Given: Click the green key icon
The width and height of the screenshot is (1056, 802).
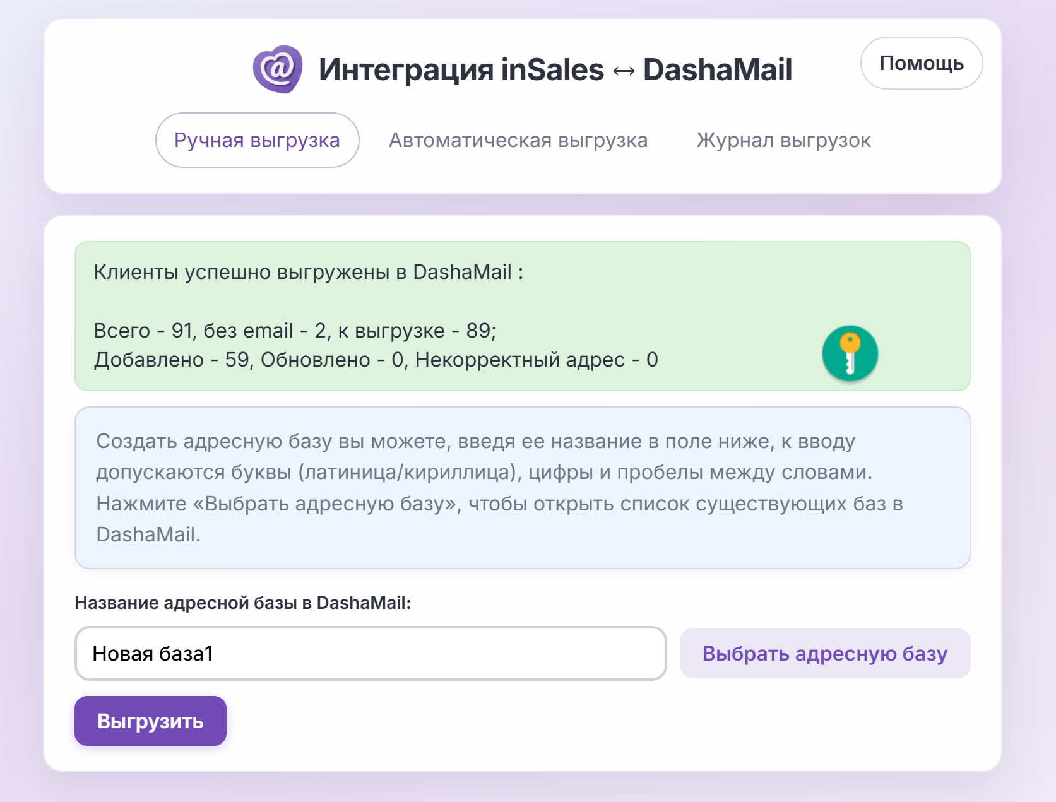Looking at the screenshot, I should click(850, 353).
